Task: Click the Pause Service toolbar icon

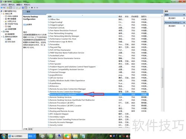Action: pos(35,8)
